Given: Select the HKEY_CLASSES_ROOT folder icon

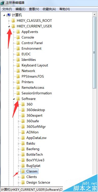Looking at the screenshot, I should click(13, 21).
